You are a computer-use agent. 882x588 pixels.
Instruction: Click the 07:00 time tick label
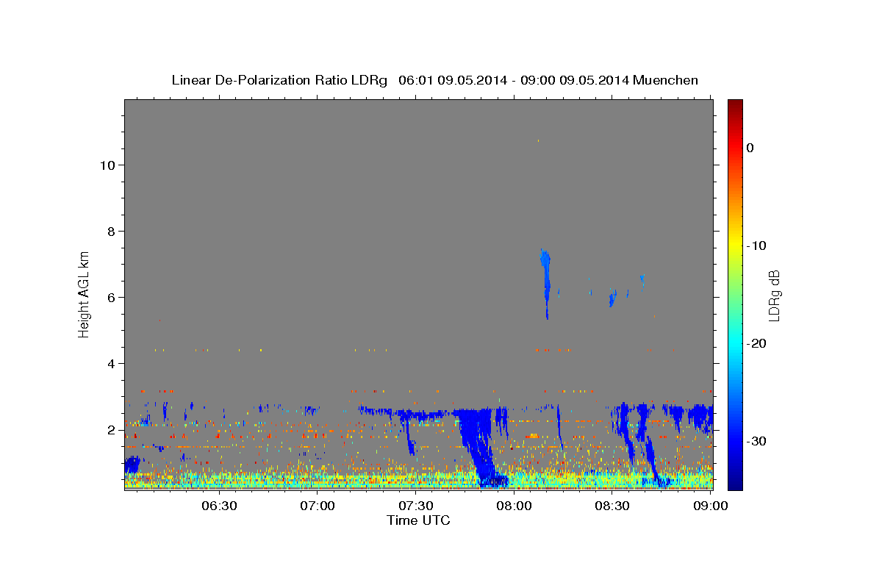pyautogui.click(x=318, y=506)
